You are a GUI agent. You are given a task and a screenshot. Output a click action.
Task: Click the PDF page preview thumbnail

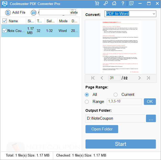tap(120, 47)
